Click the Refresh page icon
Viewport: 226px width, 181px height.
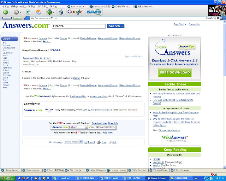(x=28, y=12)
